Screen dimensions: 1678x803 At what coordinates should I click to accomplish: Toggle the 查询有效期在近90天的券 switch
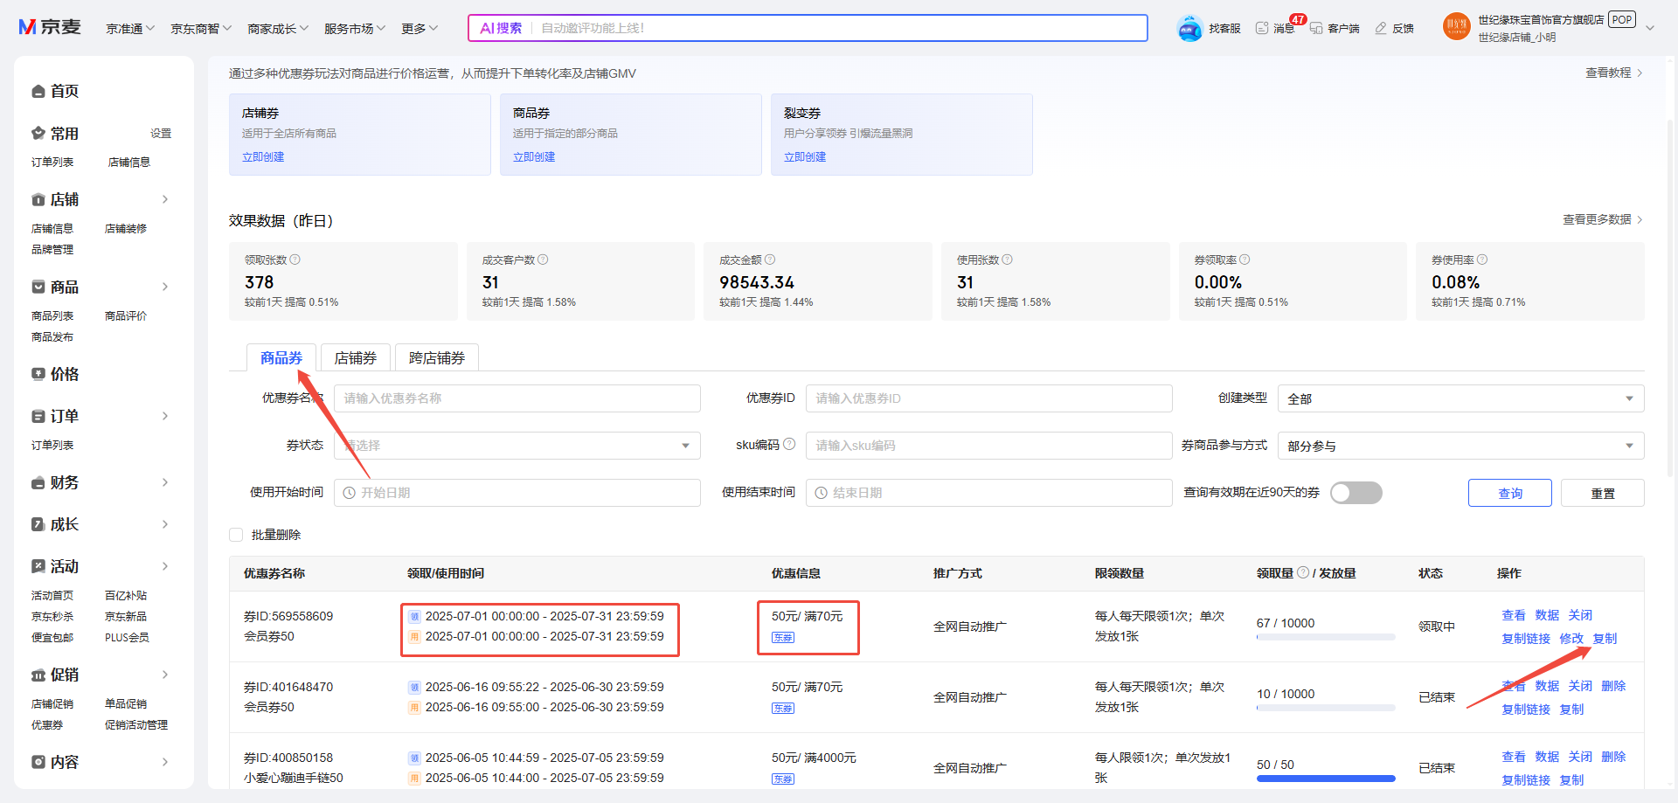[1356, 493]
